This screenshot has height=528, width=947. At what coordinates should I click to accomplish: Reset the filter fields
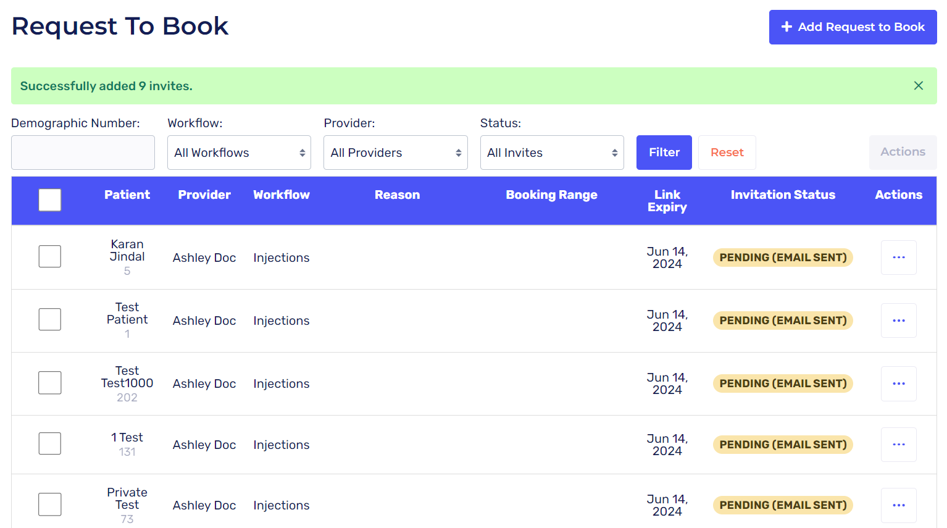click(727, 153)
